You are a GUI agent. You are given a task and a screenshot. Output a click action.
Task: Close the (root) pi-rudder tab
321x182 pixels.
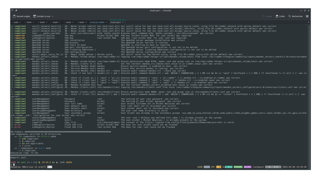point(107,22)
